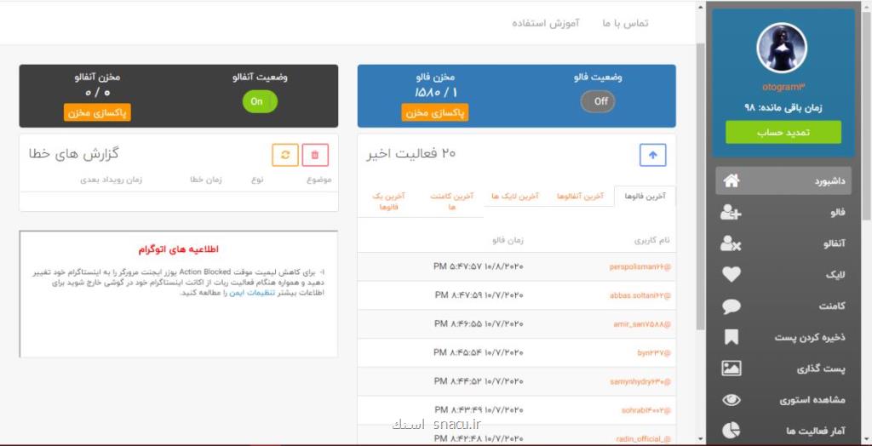Click the speech bubble icon beside کامنت
Viewport: 872px width, 446px height.
coord(731,306)
